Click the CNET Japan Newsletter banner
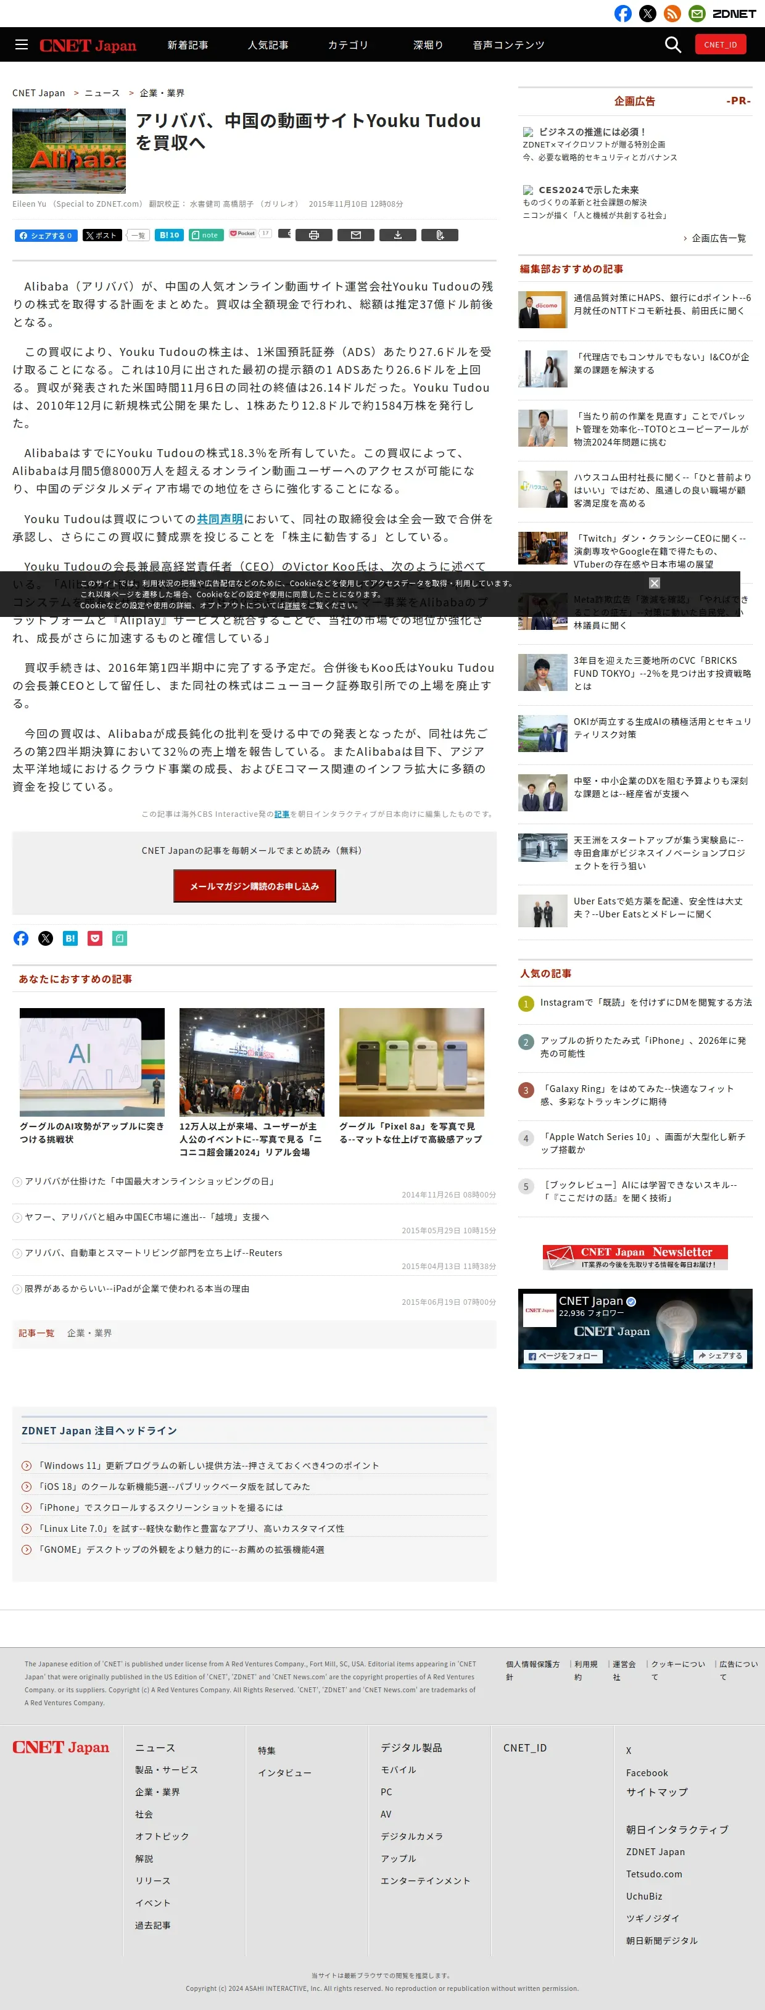Image resolution: width=765 pixels, height=2010 pixels. tap(635, 1257)
